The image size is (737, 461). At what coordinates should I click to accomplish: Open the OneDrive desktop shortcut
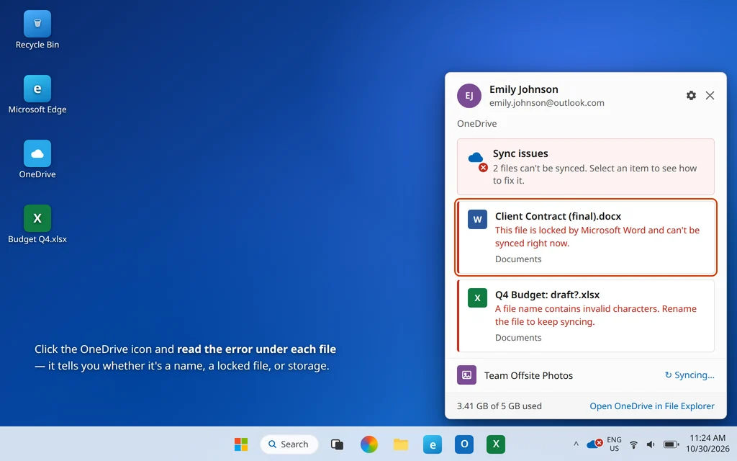(x=37, y=159)
